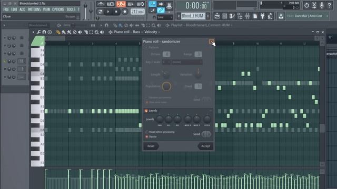The height and width of the screenshot is (189, 337).
Task: Click the tempo 212 display
Action: [x=137, y=12]
